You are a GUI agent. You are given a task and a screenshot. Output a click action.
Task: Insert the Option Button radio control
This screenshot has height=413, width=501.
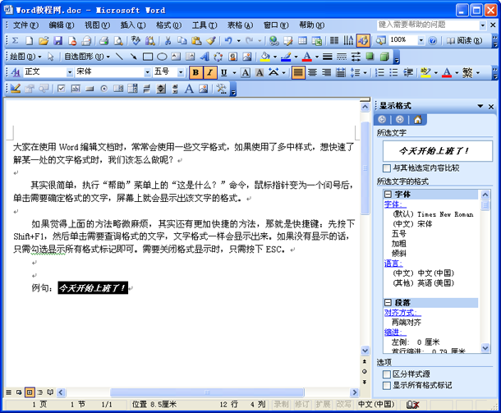pyautogui.click(x=103, y=89)
